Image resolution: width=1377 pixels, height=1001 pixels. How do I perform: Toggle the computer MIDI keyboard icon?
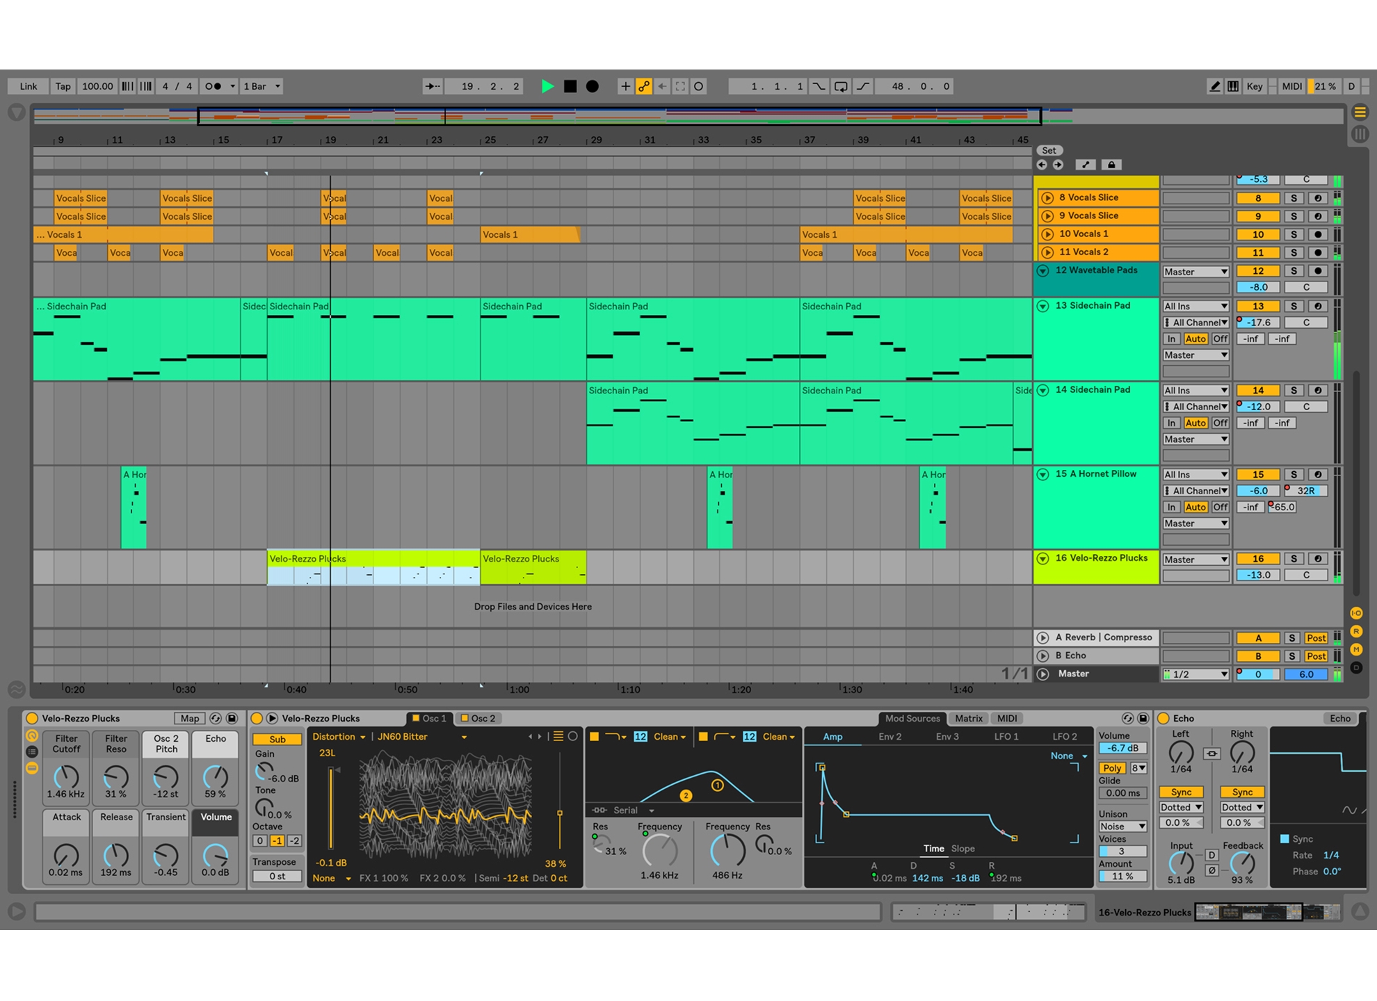point(1232,86)
